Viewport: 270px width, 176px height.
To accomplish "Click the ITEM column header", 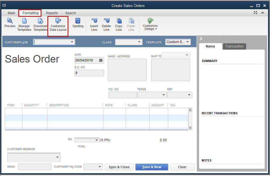I will 11,105.
